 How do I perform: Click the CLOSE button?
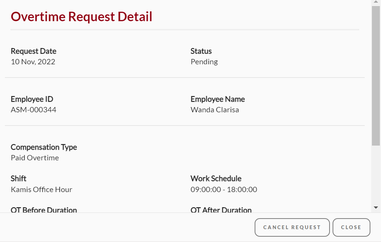pos(351,227)
